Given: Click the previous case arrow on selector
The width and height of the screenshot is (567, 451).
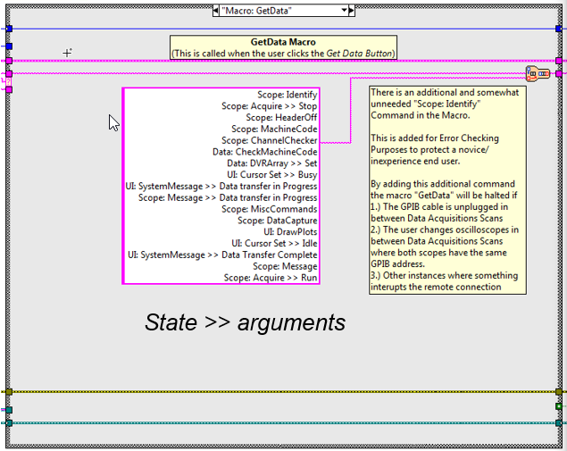Looking at the screenshot, I should click(217, 10).
